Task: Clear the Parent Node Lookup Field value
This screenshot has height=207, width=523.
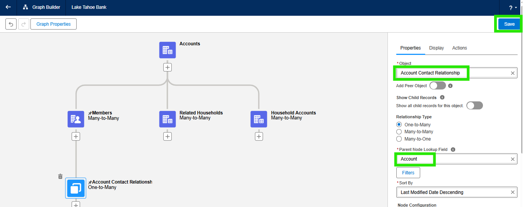Action: 513,159
